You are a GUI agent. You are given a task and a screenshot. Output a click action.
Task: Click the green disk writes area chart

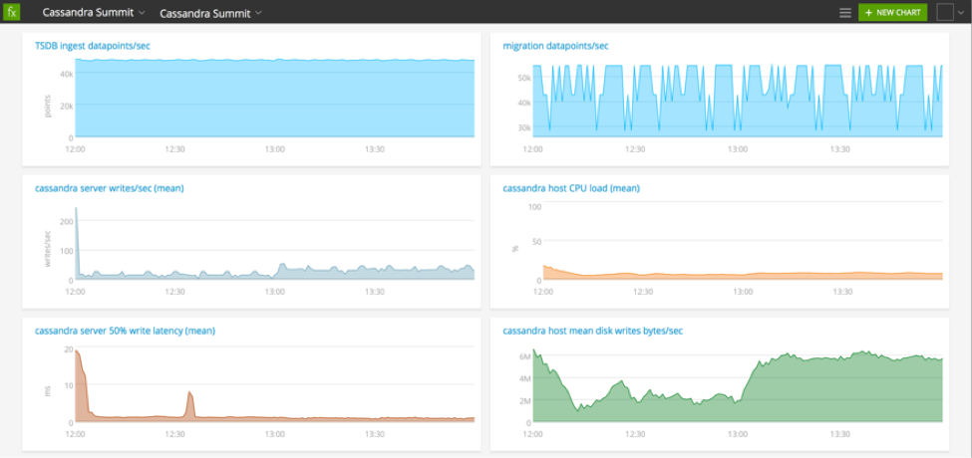(x=738, y=385)
